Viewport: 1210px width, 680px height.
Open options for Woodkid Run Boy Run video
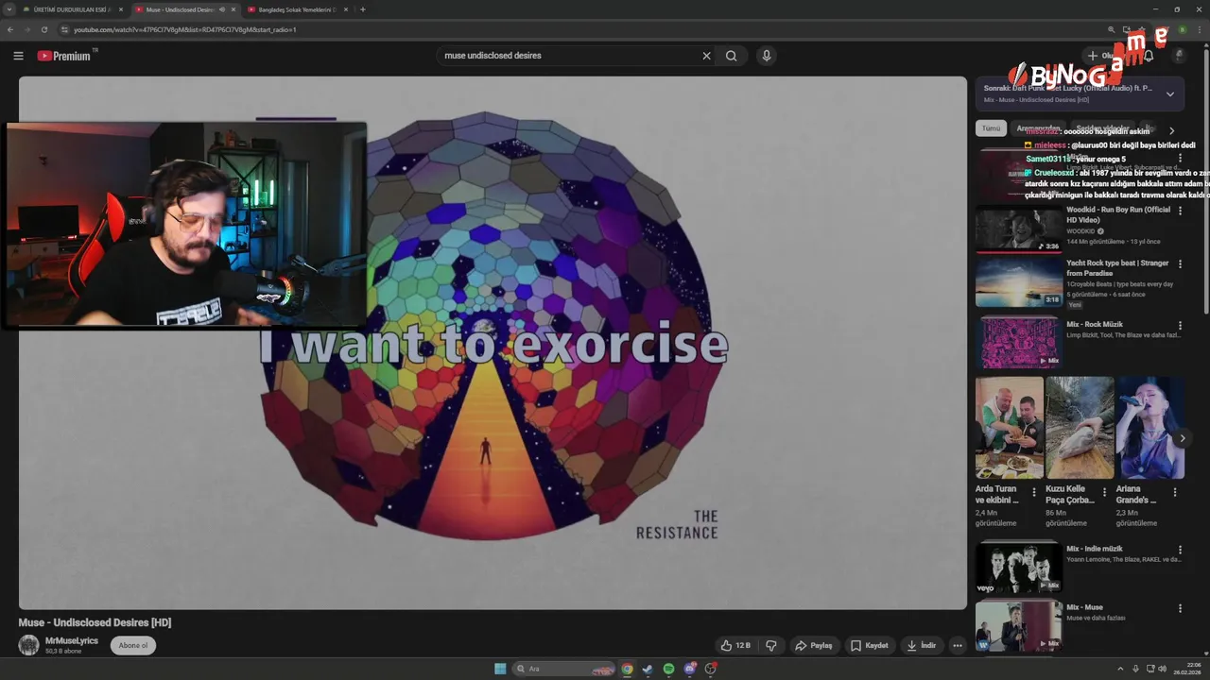(x=1180, y=211)
